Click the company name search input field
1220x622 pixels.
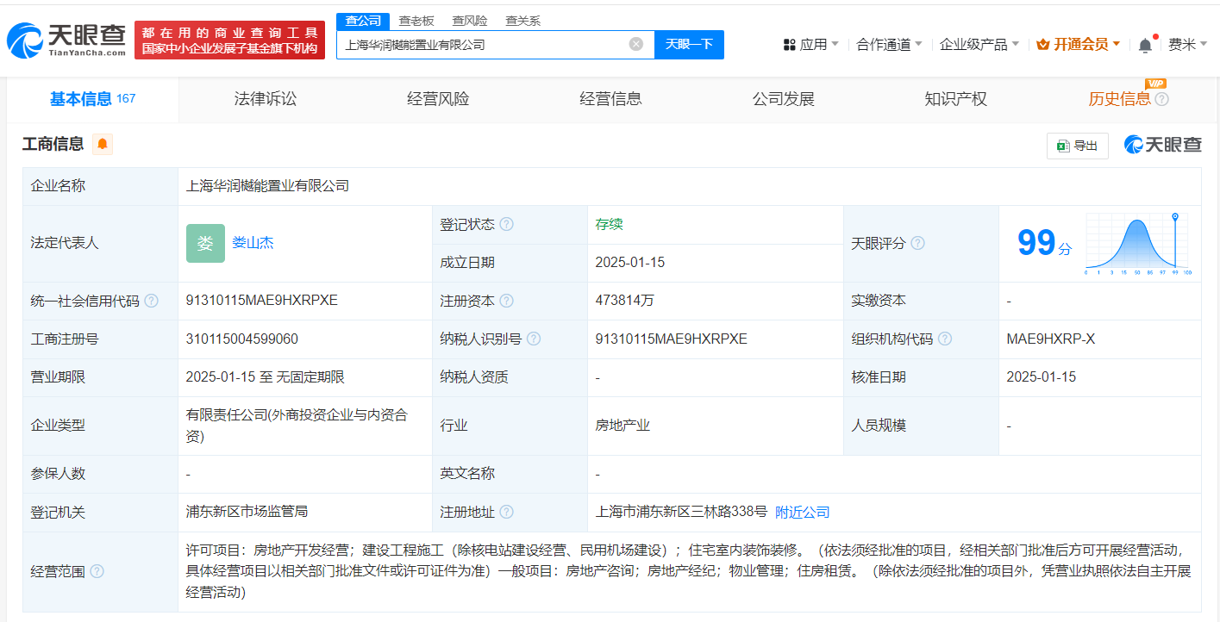[483, 44]
